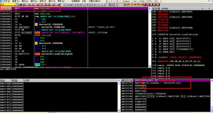Open the 插件(P) menu
This screenshot has height=113, width=213.
[34, 1]
